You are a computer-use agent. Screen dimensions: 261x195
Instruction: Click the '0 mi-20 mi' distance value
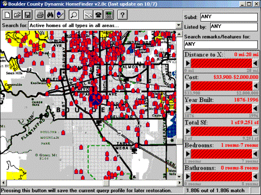pyautogui.click(x=246, y=55)
